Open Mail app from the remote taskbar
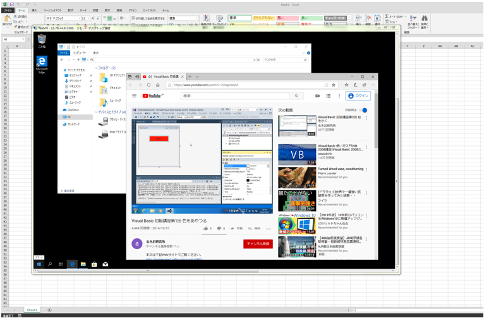The width and height of the screenshot is (484, 318). click(x=106, y=264)
